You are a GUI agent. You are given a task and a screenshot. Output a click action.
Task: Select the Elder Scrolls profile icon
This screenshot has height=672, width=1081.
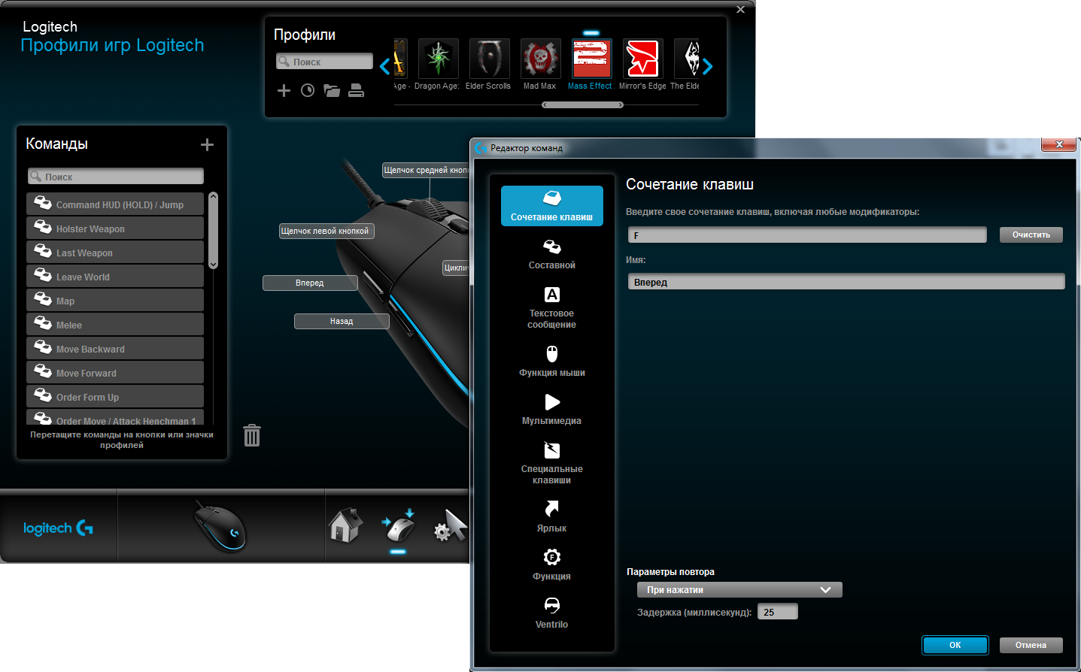[489, 59]
